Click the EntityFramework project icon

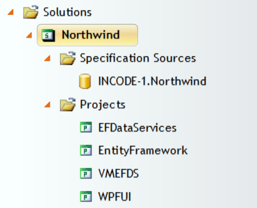[86, 150]
